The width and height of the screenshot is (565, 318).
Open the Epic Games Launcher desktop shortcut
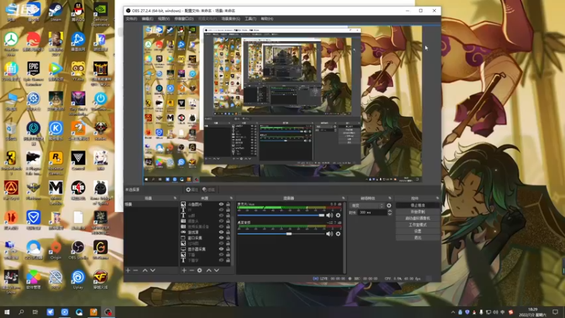(x=33, y=74)
